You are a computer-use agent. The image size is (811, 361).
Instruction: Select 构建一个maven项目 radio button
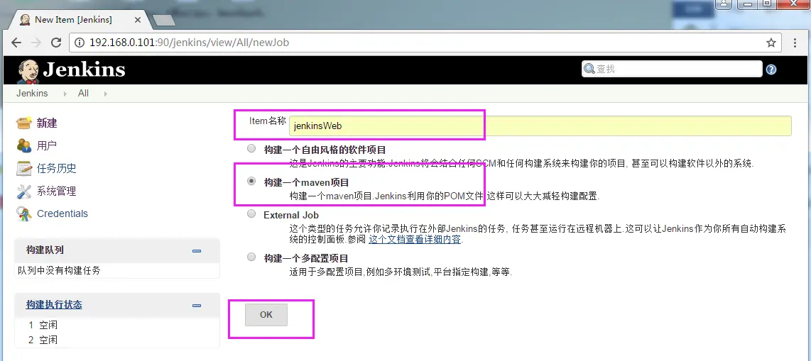point(251,182)
